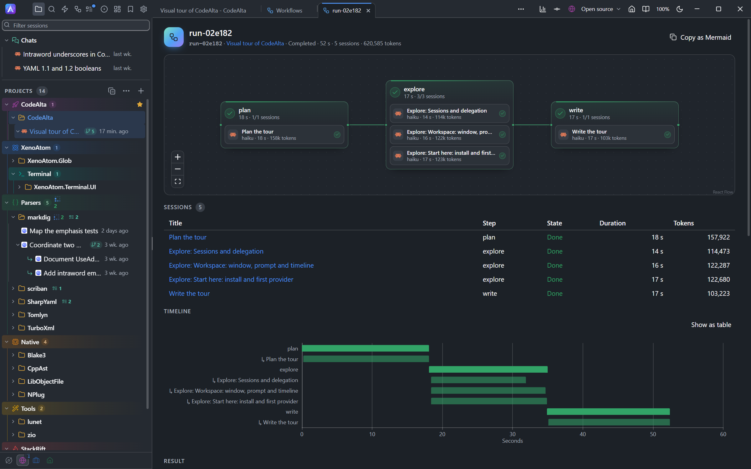Viewport: 751px width, 469px height.
Task: Open Visual tour of CodeAlta header link
Action: pyautogui.click(x=255, y=43)
